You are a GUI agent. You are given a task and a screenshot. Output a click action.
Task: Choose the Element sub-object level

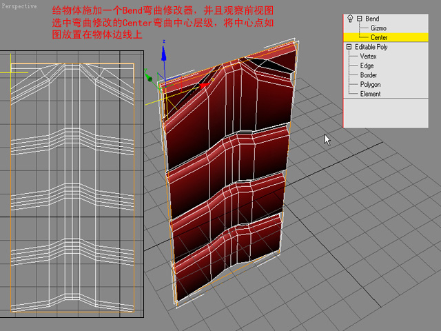coord(370,94)
